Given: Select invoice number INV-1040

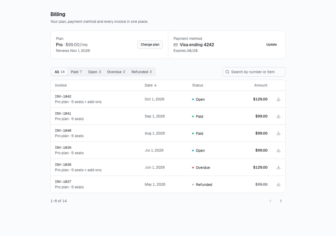Looking at the screenshot, I should [x=63, y=130].
